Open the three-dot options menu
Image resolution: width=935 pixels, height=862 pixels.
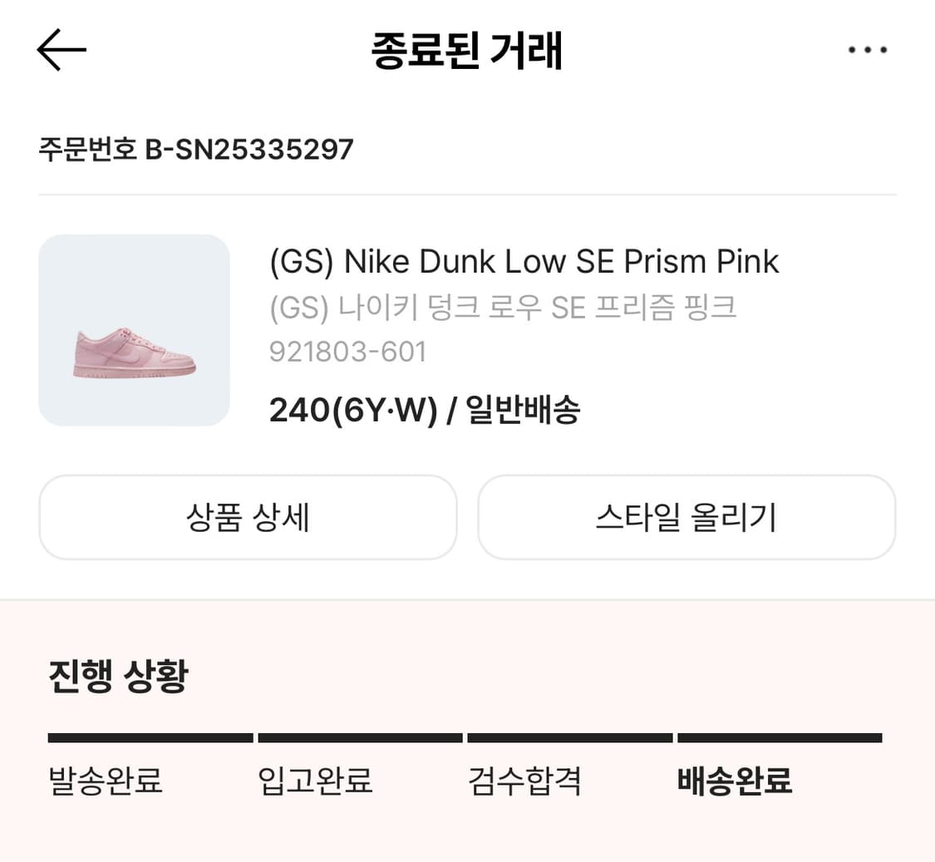pos(868,50)
